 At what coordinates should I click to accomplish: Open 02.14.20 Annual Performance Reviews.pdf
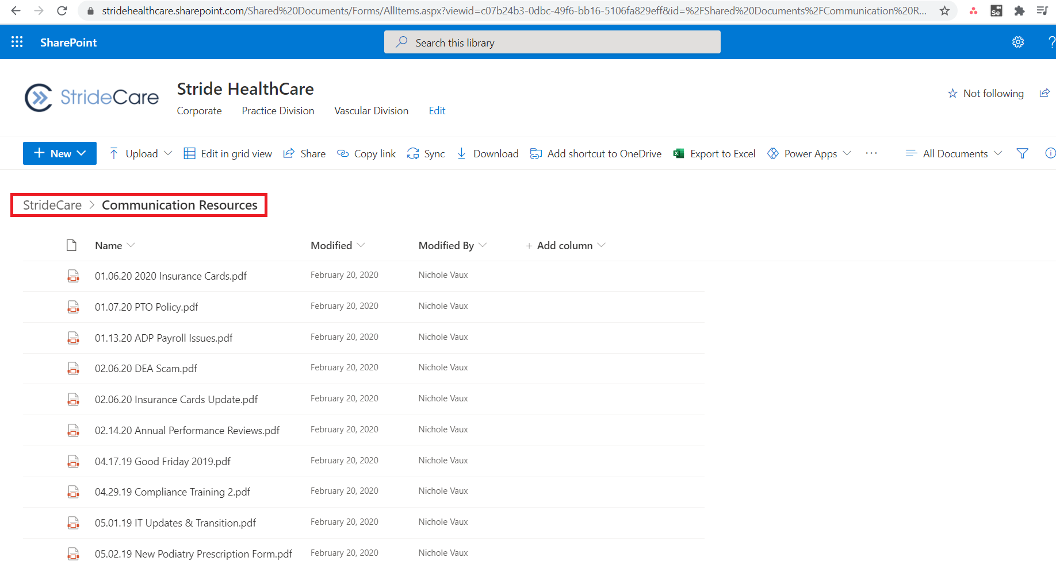pos(187,431)
